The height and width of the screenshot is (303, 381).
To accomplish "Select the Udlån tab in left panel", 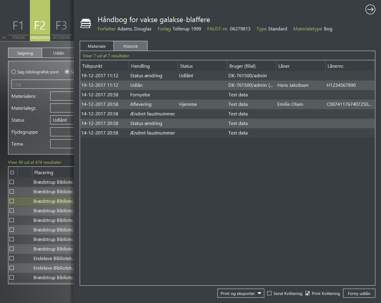I will tap(58, 53).
